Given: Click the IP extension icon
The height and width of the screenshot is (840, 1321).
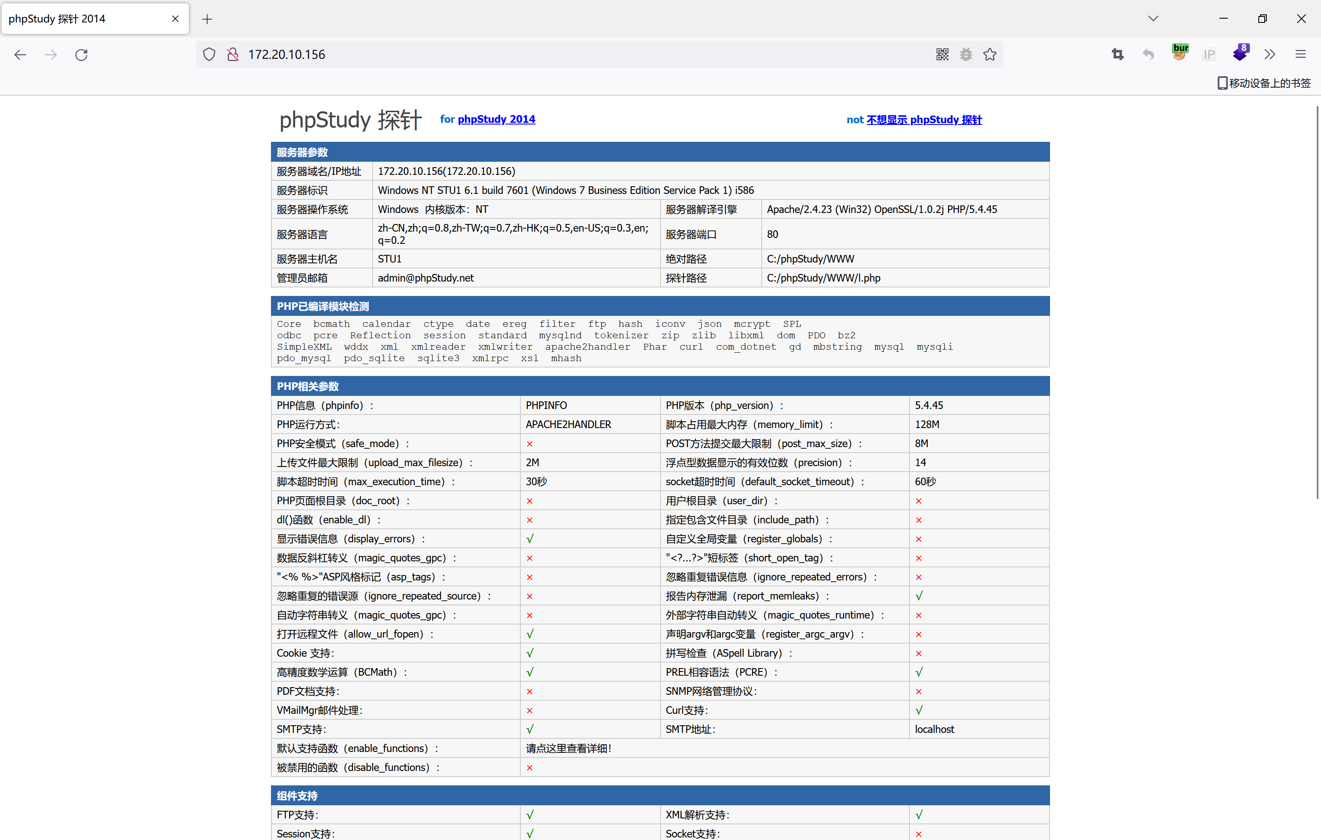Looking at the screenshot, I should pyautogui.click(x=1209, y=54).
